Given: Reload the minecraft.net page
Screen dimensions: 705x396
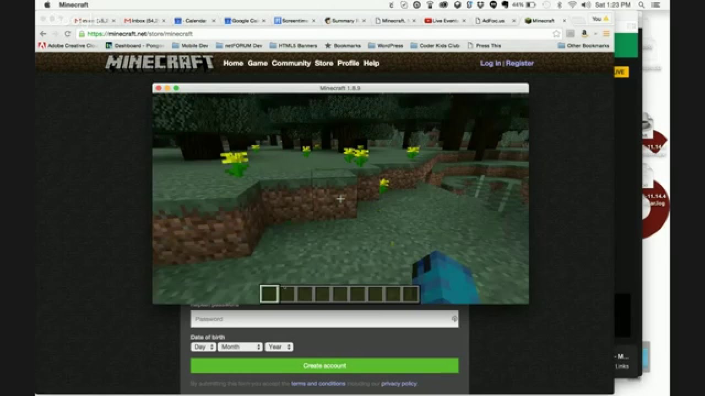Looking at the screenshot, I should pyautogui.click(x=68, y=34).
